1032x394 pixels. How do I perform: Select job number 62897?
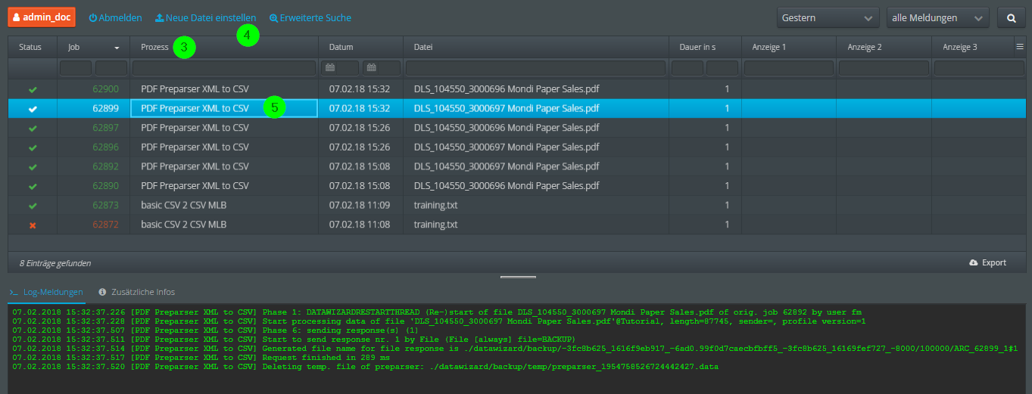[x=106, y=128]
